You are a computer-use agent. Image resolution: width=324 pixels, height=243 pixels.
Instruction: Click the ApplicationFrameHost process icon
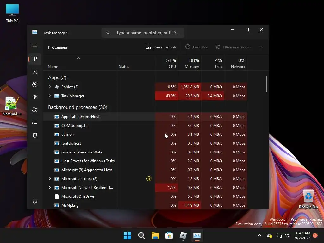pyautogui.click(x=57, y=117)
